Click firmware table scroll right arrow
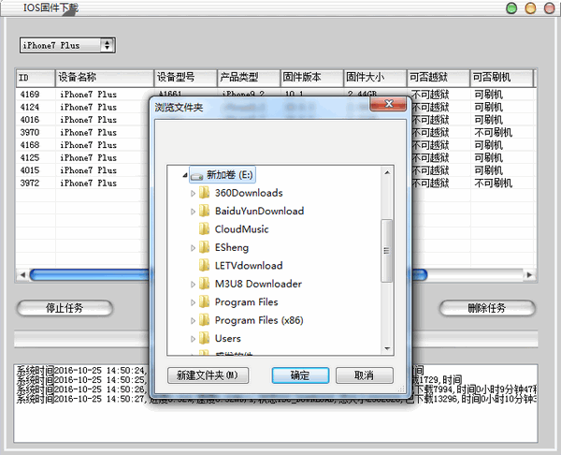Viewport: 561px width, 455px height. click(x=529, y=275)
